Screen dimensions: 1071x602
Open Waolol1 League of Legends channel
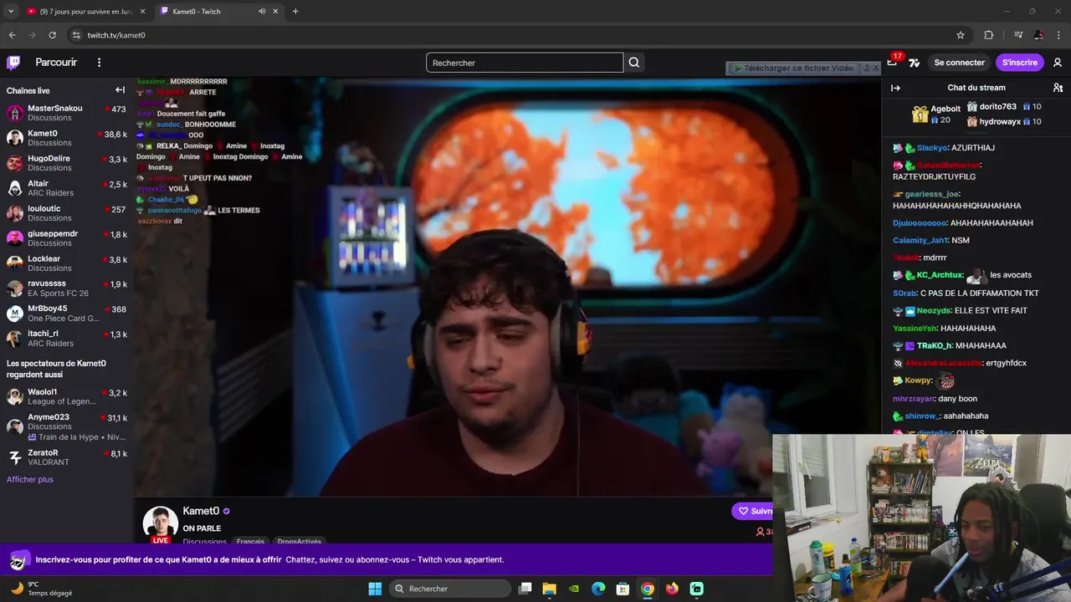click(67, 396)
